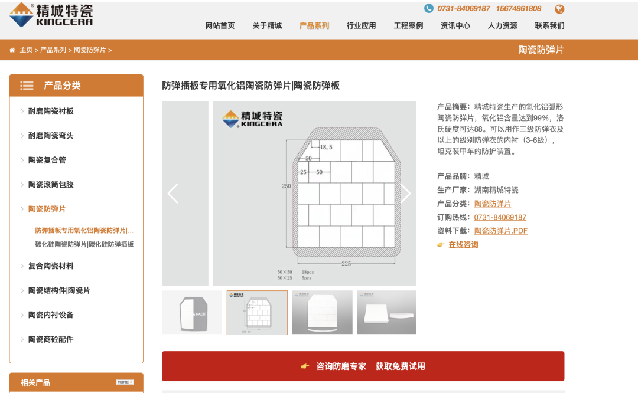The image size is (638, 393).
Task: Open 工程案例 in the navigation menu
Action: coord(409,25)
